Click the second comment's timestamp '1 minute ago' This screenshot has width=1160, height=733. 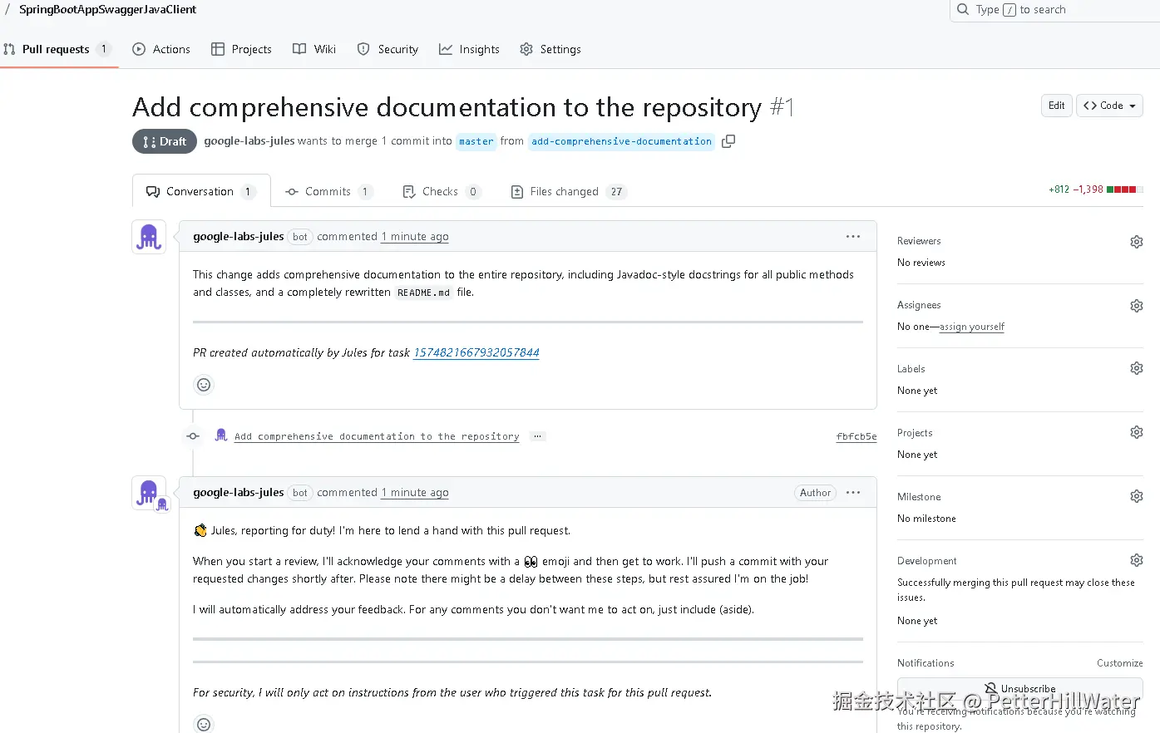415,493
